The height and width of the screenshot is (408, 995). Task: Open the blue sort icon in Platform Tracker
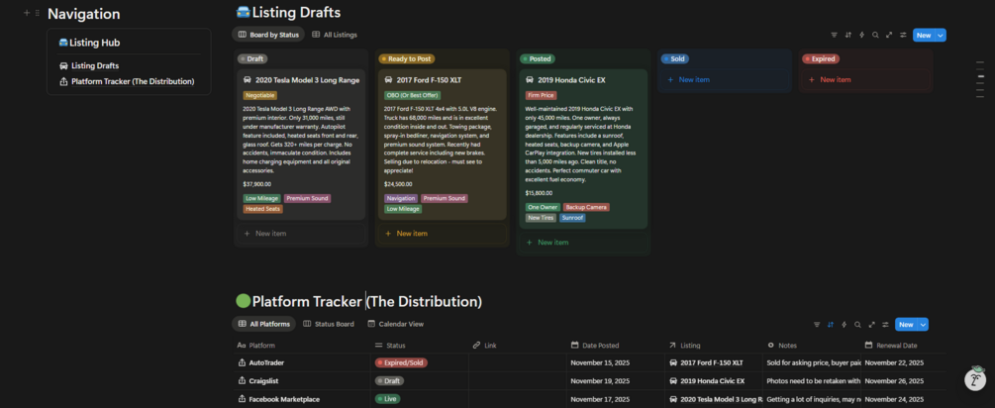[x=830, y=324]
